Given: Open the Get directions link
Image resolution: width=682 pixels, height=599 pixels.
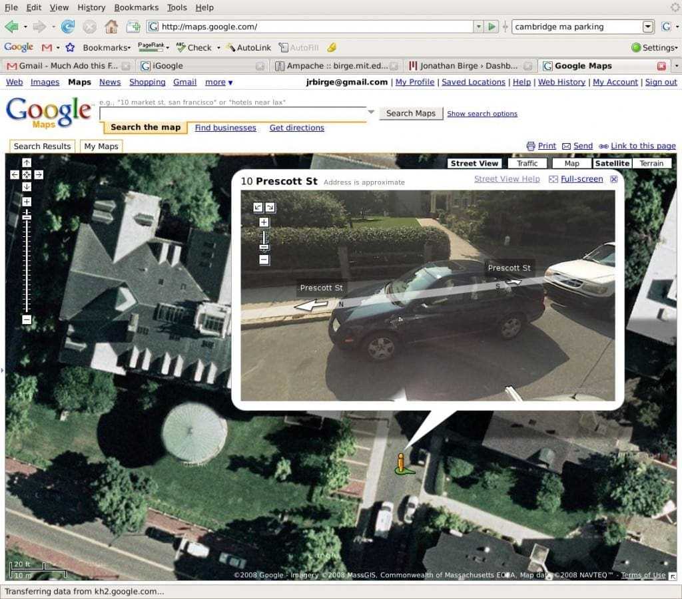Looking at the screenshot, I should [296, 128].
